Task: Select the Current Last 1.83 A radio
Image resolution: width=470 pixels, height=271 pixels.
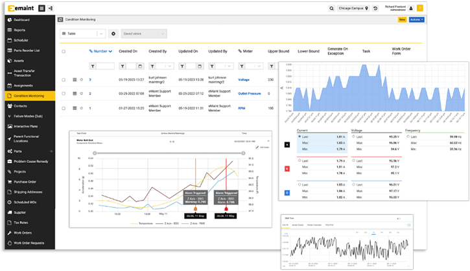Action: 300,184
